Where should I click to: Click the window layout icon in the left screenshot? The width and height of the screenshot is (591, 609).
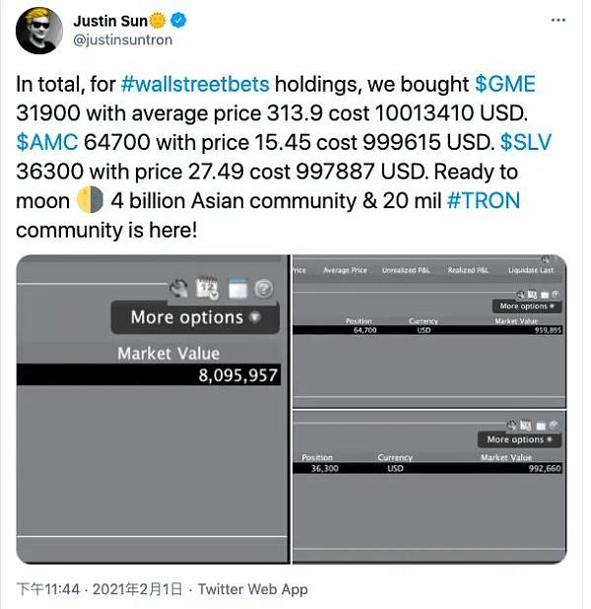[236, 288]
